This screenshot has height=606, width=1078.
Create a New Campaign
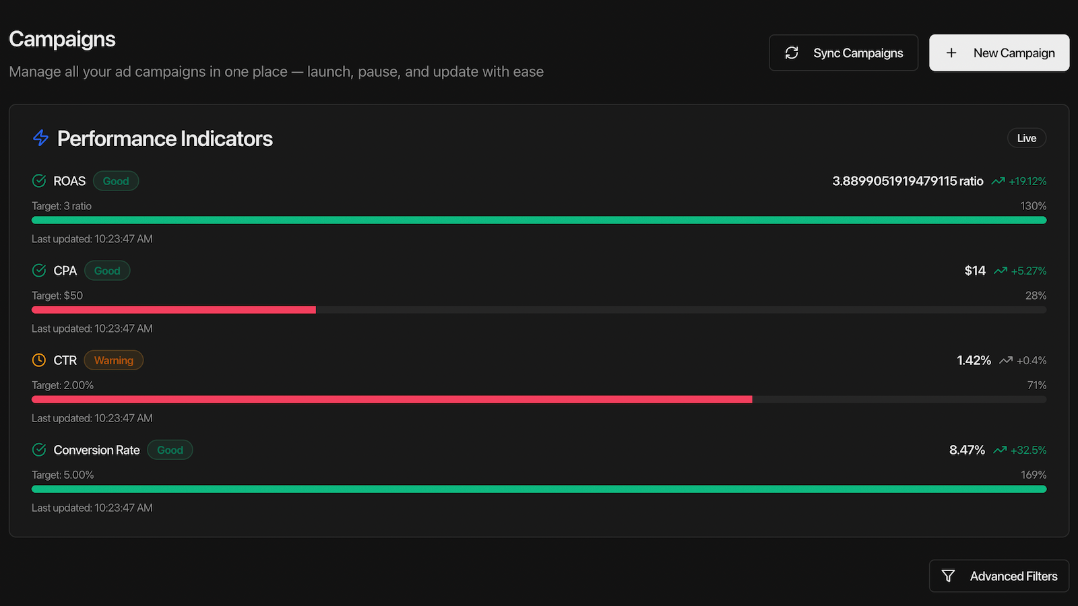[999, 53]
